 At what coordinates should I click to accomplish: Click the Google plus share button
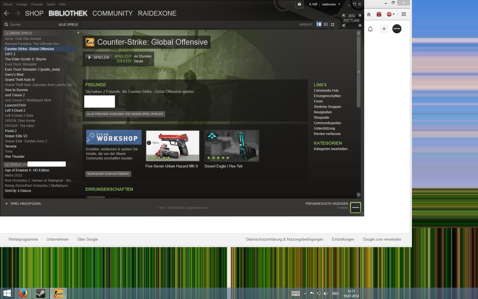click(384, 29)
